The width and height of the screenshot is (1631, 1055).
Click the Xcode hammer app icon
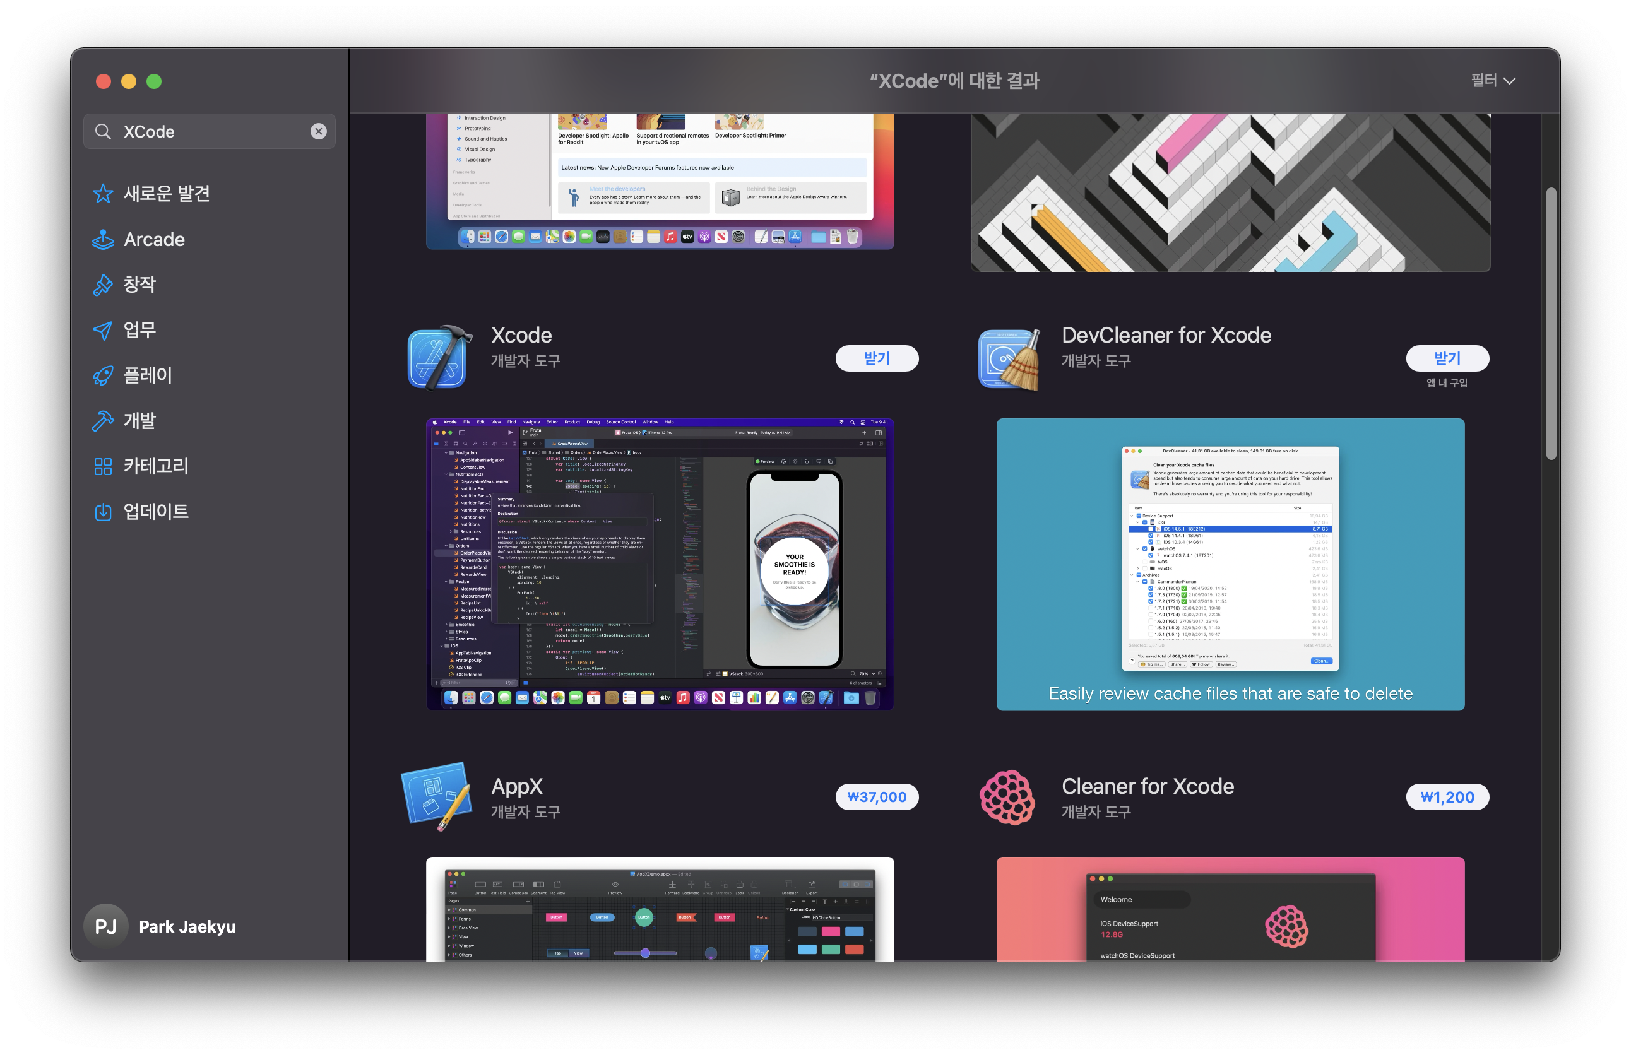[x=439, y=357]
